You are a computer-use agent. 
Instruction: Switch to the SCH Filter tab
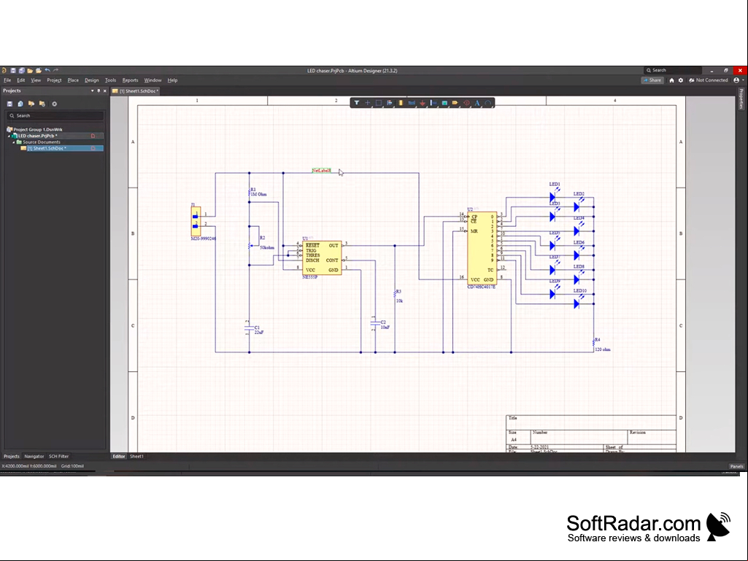click(58, 457)
